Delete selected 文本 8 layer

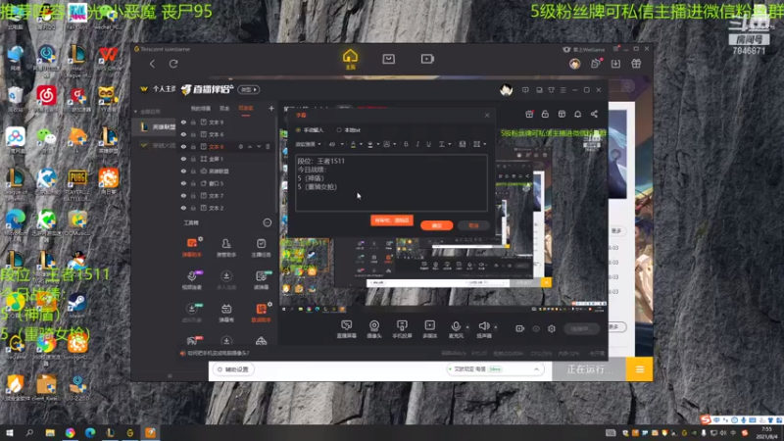pos(268,146)
